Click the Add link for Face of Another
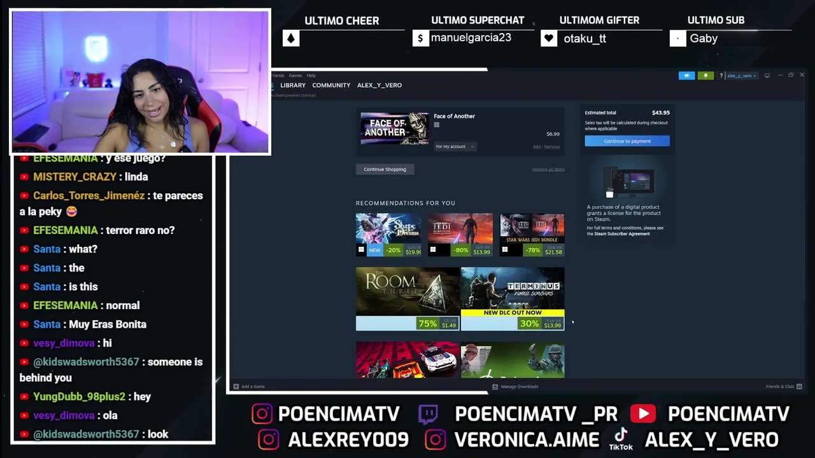This screenshot has width=815, height=458. pyautogui.click(x=536, y=147)
